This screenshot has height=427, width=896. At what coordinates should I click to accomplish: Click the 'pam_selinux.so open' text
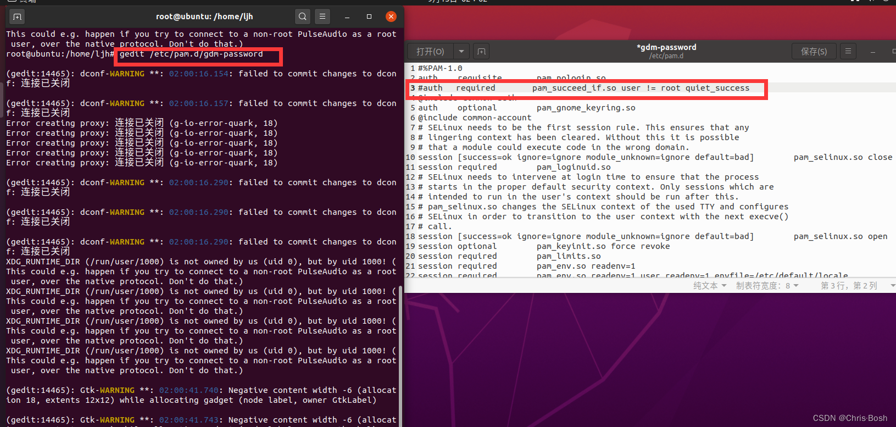point(841,236)
